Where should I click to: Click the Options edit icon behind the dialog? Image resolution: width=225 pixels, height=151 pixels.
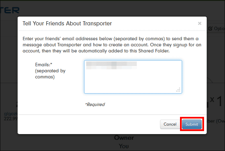coord(211,29)
